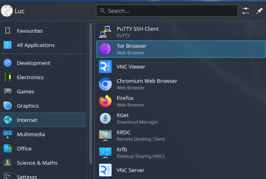This screenshot has height=179, width=266.
Task: Click the Games gamepad icon
Action: [x=8, y=91]
